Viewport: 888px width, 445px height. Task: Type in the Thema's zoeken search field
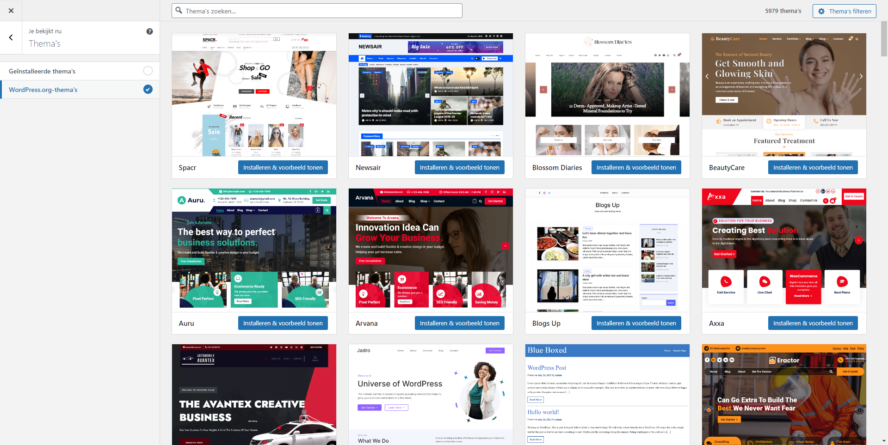click(319, 11)
